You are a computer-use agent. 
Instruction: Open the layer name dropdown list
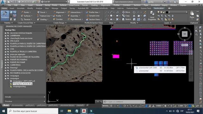pyautogui.click(x=187, y=12)
